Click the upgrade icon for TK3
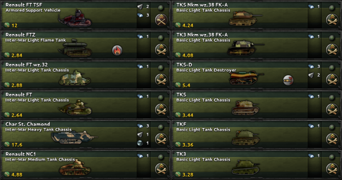The width and height of the screenshot is (342, 180). tap(332, 169)
